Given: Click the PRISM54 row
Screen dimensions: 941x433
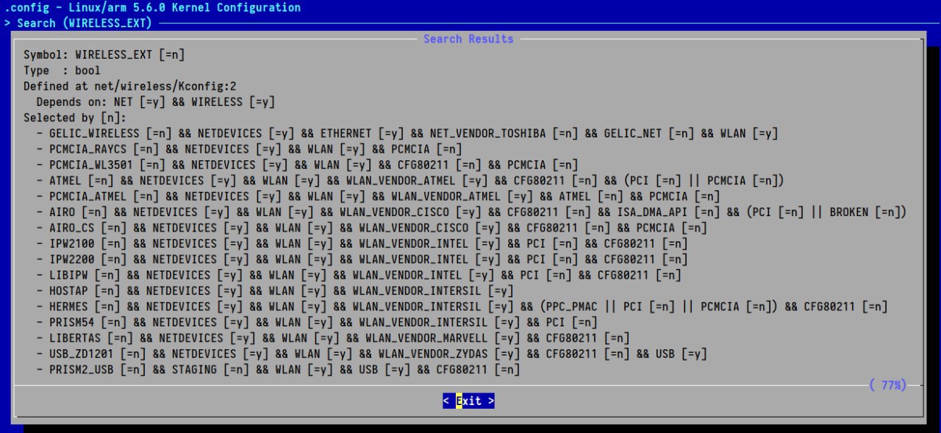Looking at the screenshot, I should point(317,322).
